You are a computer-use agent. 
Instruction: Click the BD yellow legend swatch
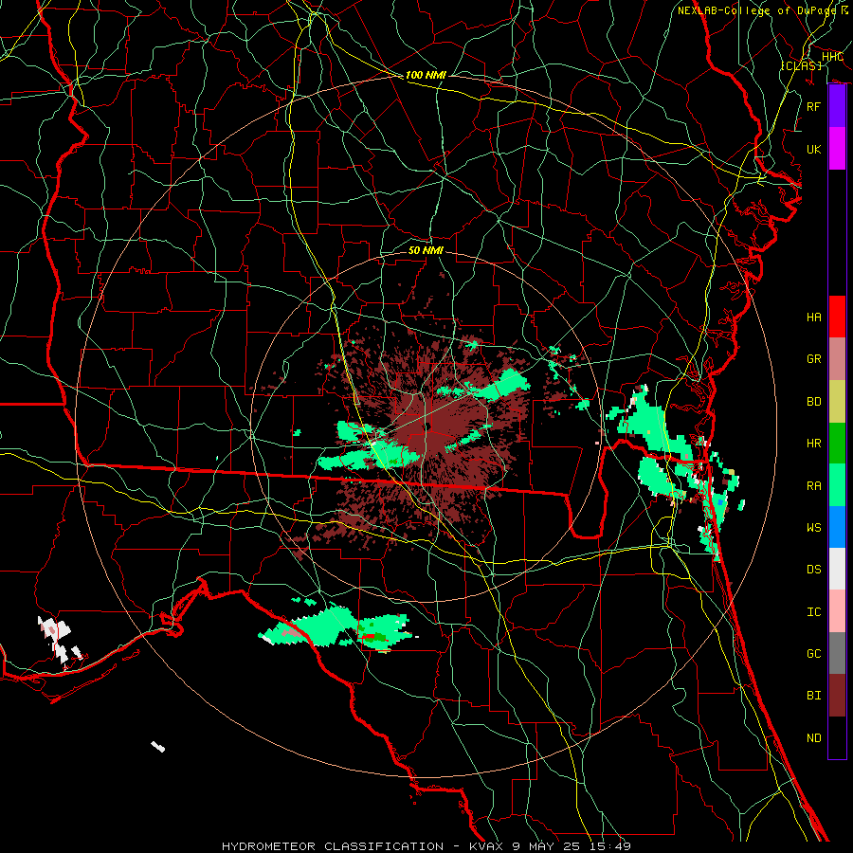click(837, 402)
